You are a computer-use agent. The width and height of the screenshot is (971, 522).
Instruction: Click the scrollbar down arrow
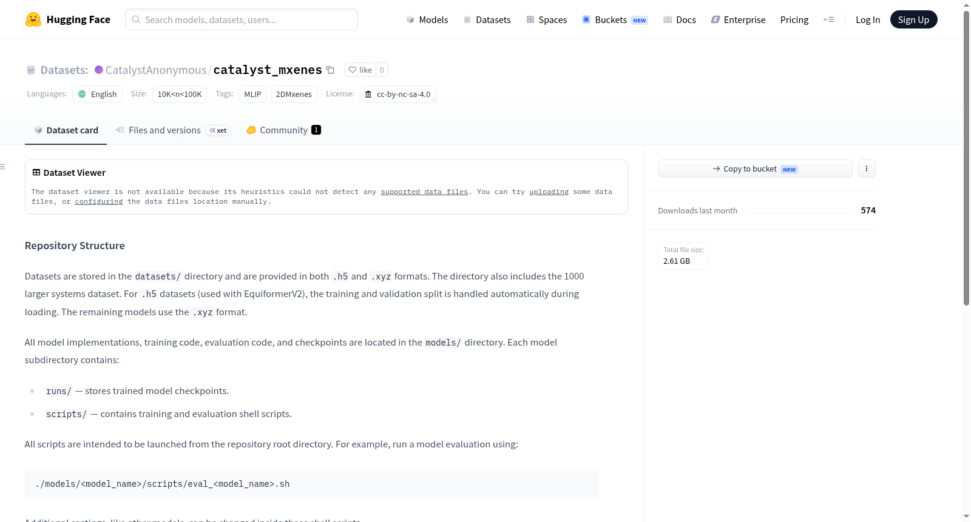tap(966, 517)
